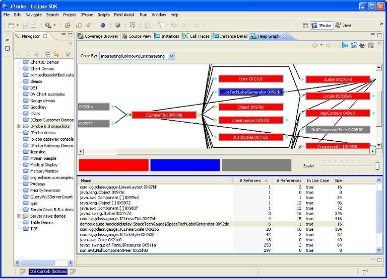Expand the ServerViews demos folder

[19, 216]
